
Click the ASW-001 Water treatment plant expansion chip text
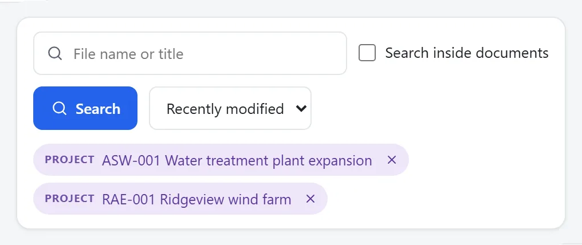[x=237, y=160]
